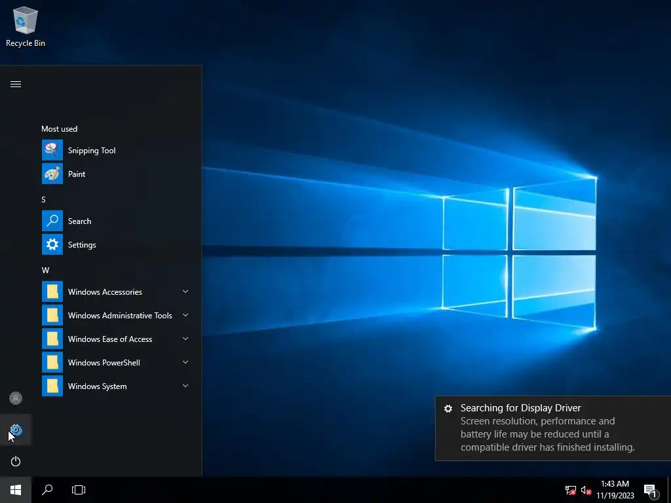671x503 pixels.
Task: Check the network status tray icon
Action: pos(571,490)
